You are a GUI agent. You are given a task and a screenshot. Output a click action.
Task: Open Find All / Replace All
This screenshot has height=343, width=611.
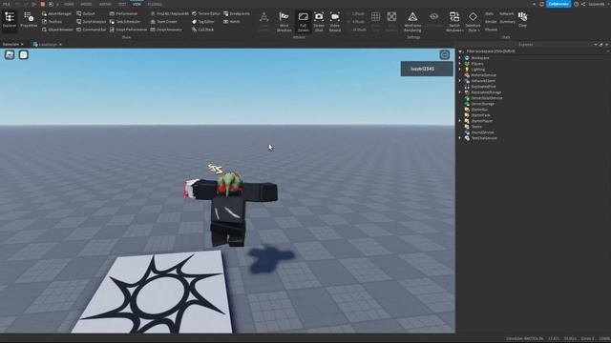coord(170,13)
